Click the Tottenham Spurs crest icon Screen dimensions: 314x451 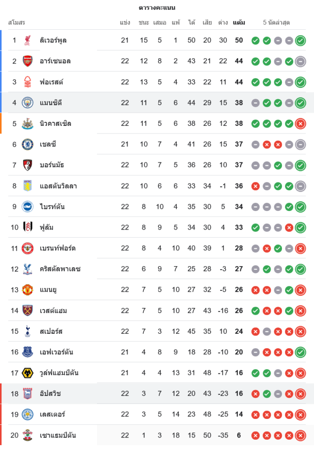point(28,331)
